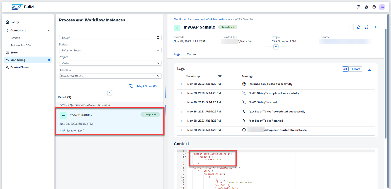This screenshot has width=391, height=189.
Task: Click the Items (1) heading
Action: click(64, 97)
